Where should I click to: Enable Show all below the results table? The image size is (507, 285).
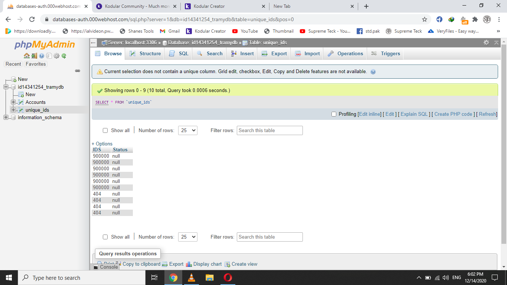pyautogui.click(x=105, y=237)
